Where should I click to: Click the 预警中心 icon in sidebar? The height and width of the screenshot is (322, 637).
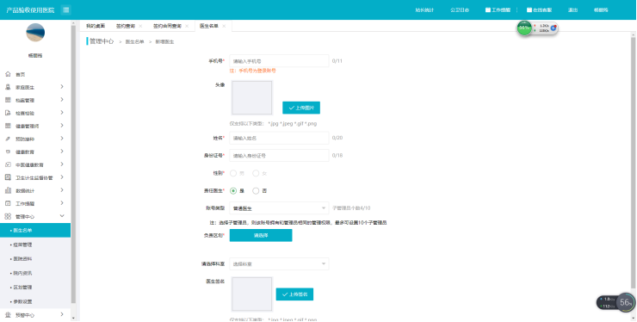(x=8, y=315)
